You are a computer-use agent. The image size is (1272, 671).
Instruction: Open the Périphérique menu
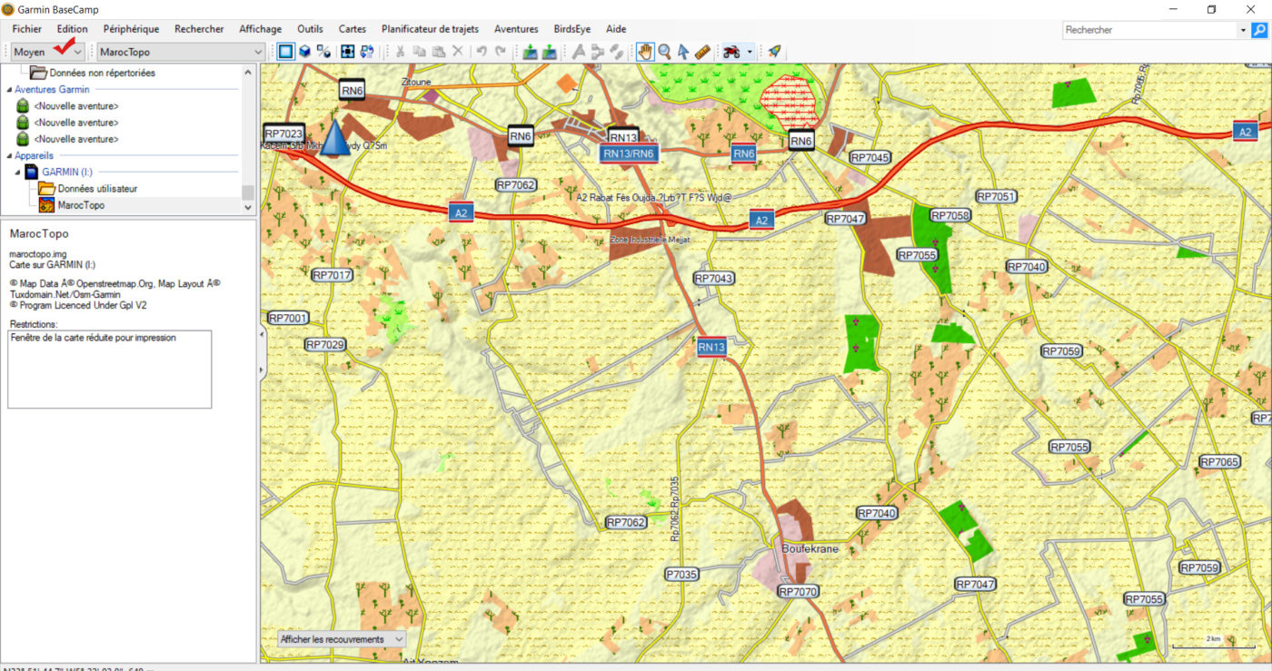131,29
